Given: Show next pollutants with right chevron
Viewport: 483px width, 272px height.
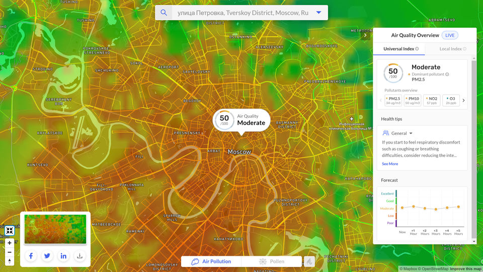Looking at the screenshot, I should 463,101.
